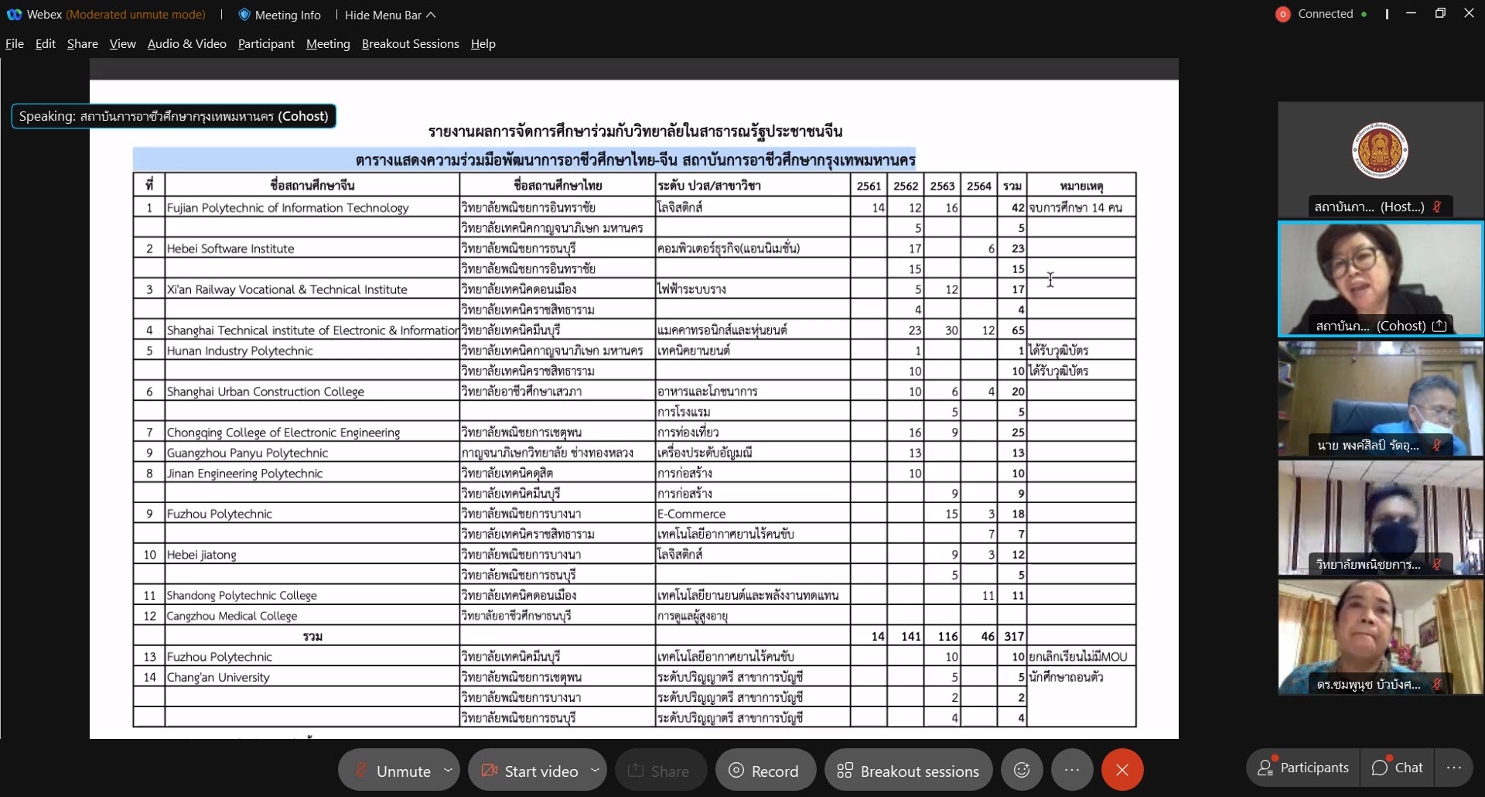Open the Edit menu
Screen dimensions: 1485x797
46,44
